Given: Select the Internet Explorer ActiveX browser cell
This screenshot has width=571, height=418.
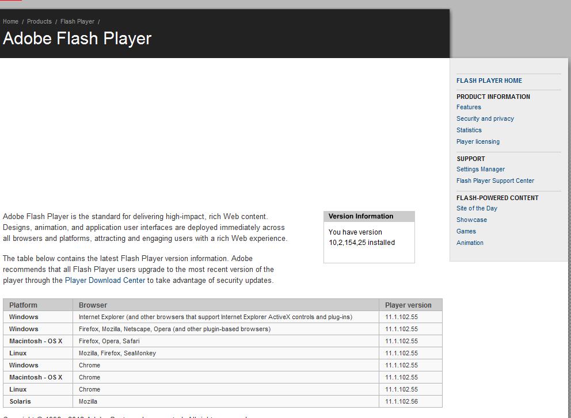Looking at the screenshot, I should (x=226, y=317).
